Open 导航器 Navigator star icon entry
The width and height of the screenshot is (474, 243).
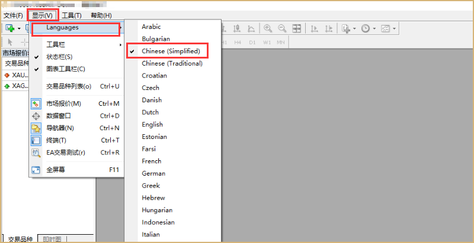(x=60, y=128)
